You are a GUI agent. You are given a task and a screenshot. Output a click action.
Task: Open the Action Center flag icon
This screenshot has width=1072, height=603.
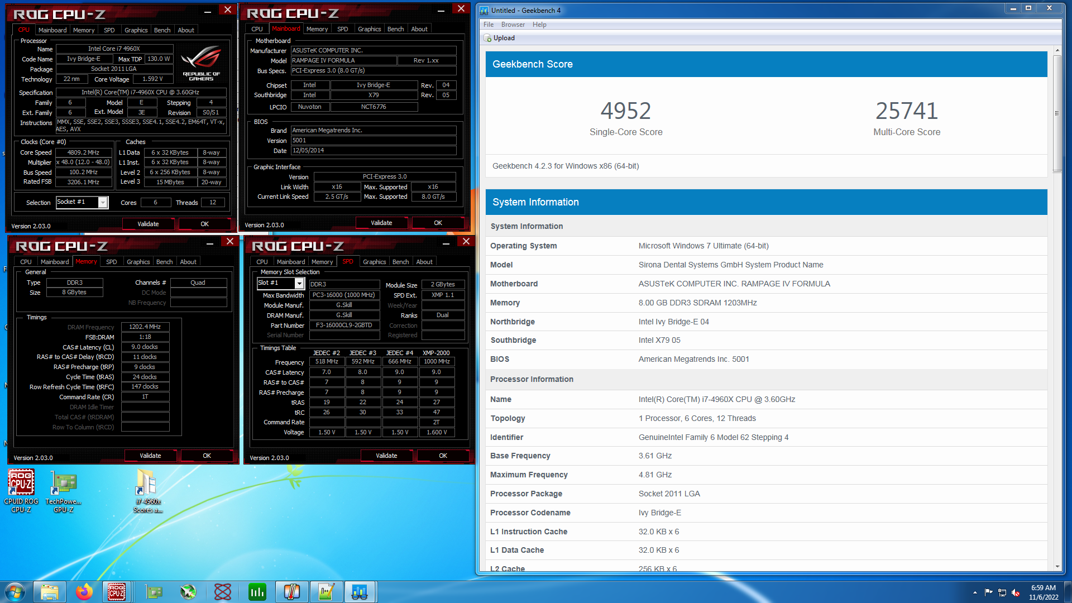(x=989, y=592)
